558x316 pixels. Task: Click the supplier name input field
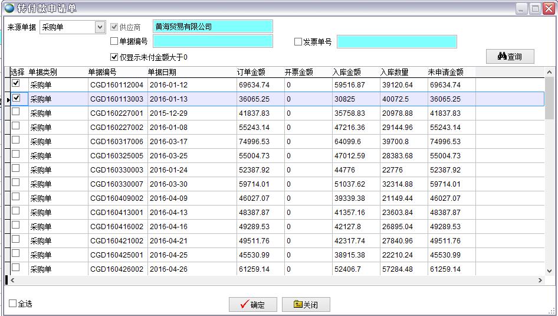[x=212, y=27]
